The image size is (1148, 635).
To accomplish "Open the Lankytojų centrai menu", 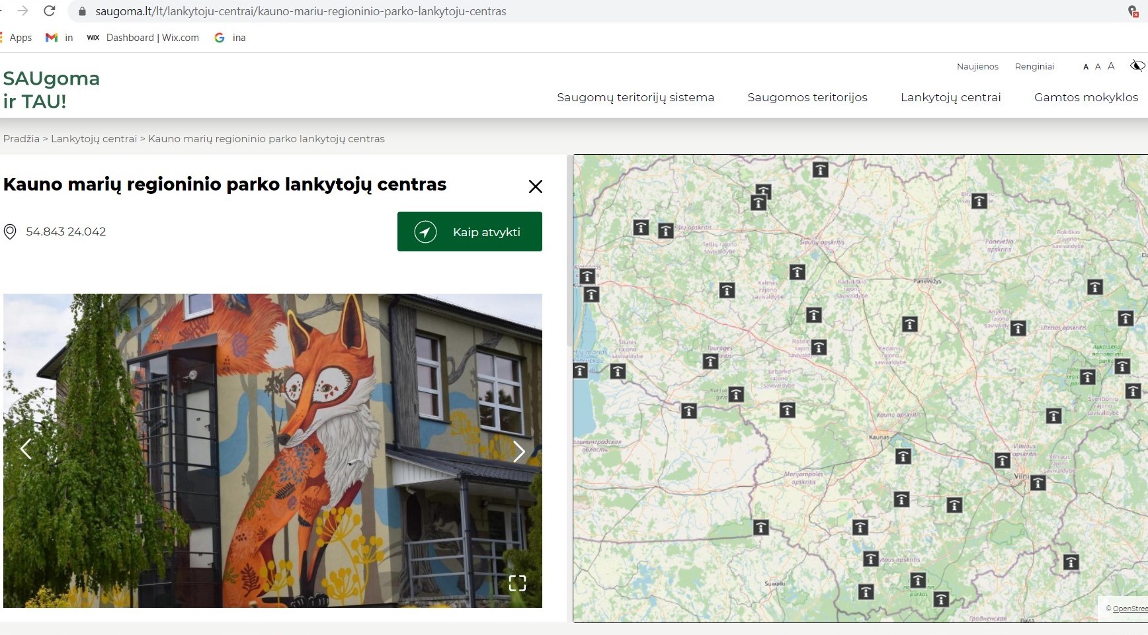I will coord(950,97).
